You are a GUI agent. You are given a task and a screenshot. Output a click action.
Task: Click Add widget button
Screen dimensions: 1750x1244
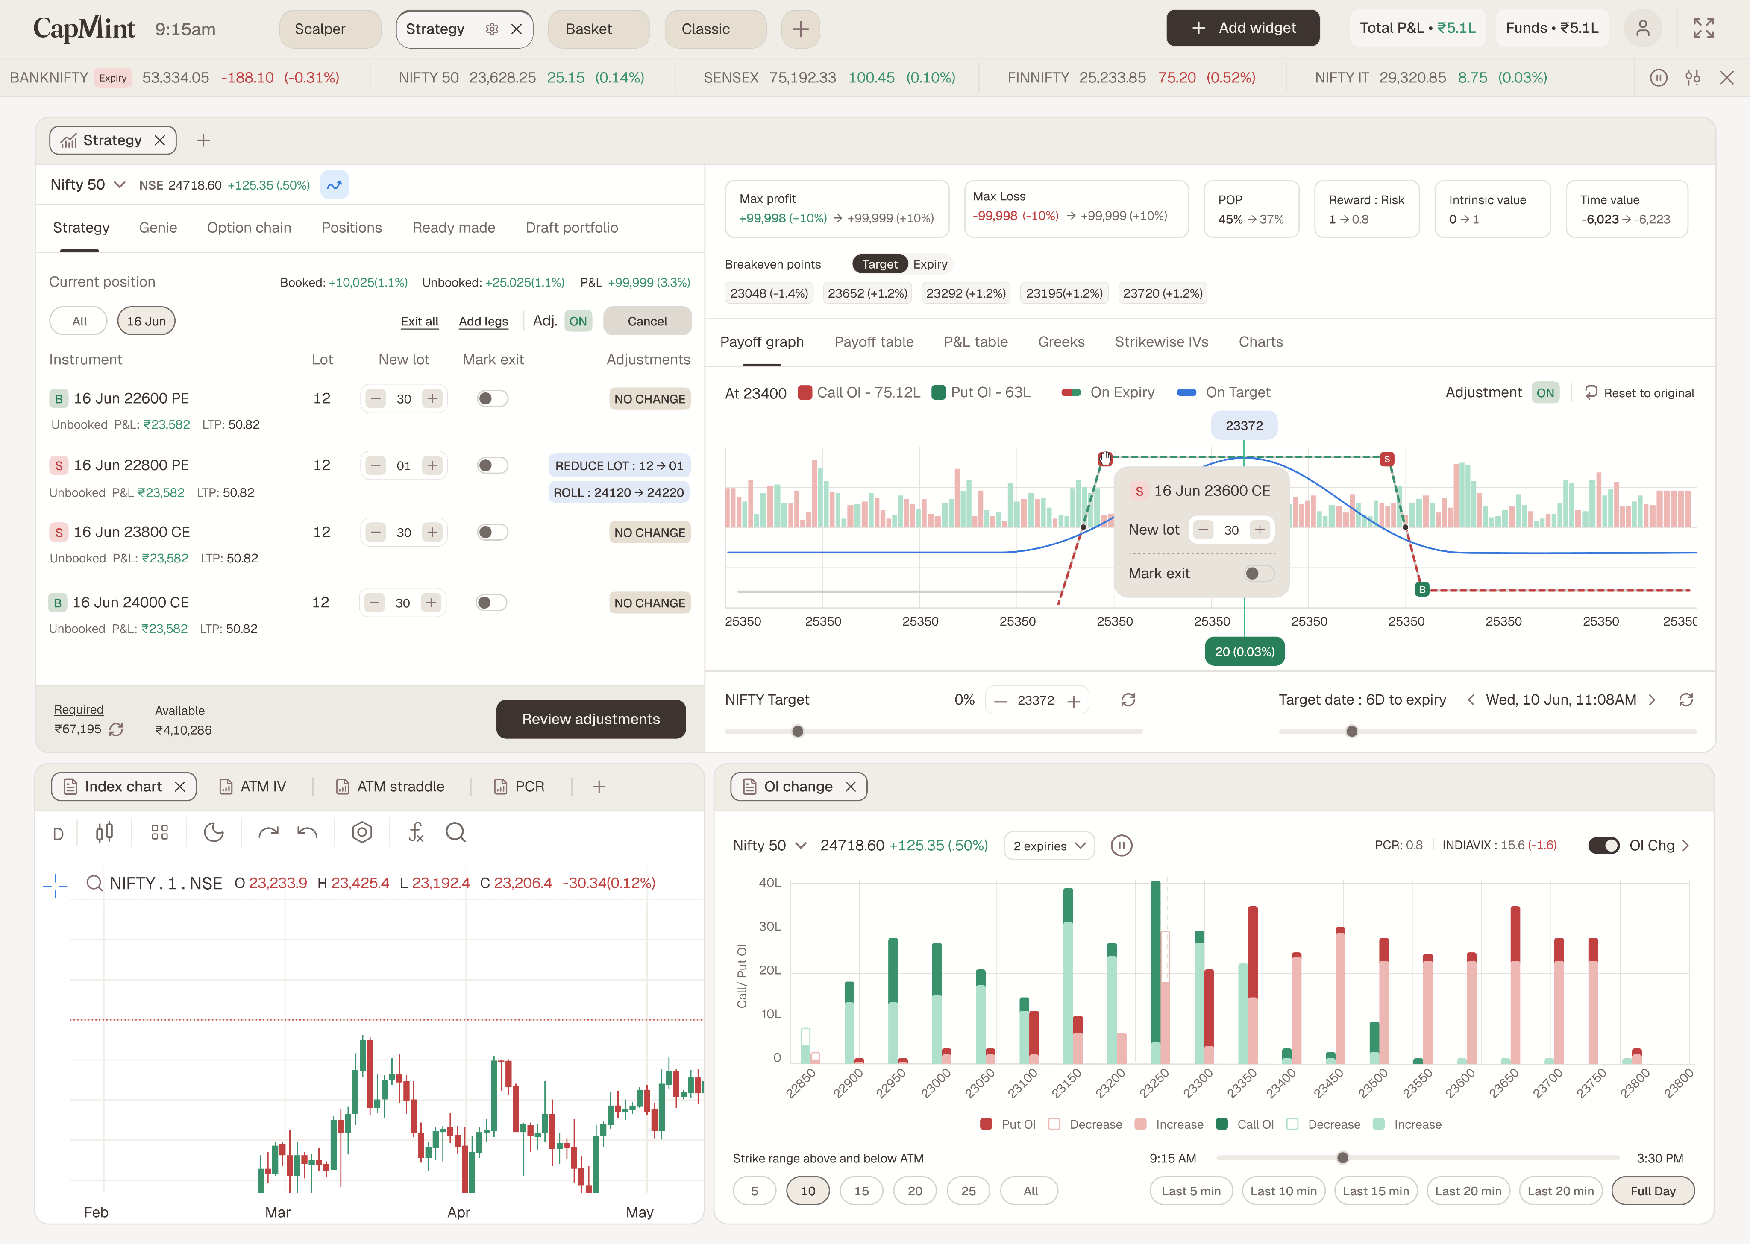coord(1243,28)
